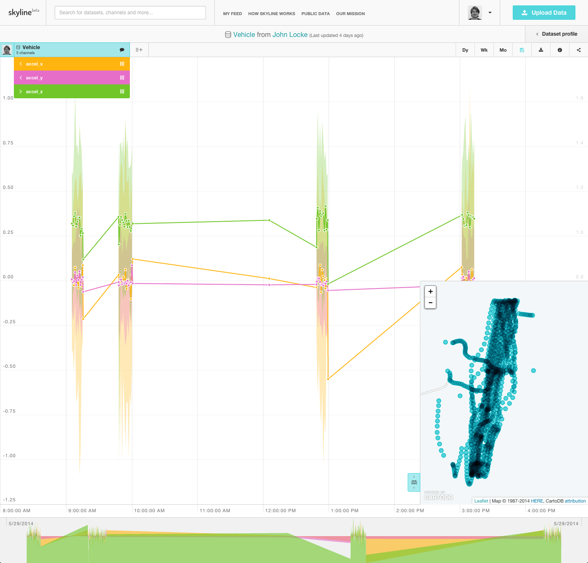
Task: Click the left chevron on accel_x
Action: pos(21,64)
